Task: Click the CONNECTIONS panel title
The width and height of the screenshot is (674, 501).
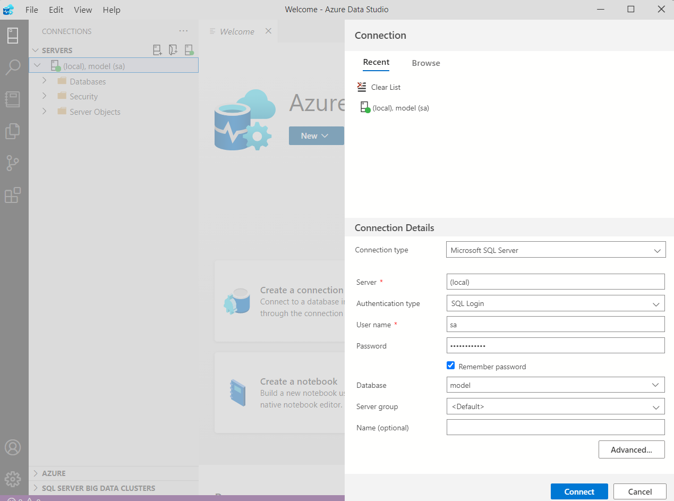Action: pyautogui.click(x=67, y=31)
